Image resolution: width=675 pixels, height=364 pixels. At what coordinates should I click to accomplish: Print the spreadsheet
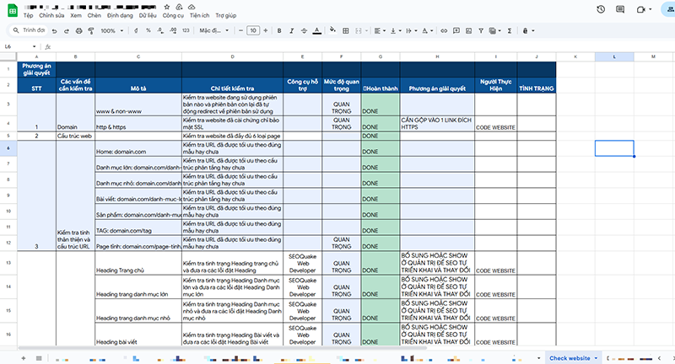click(x=78, y=30)
